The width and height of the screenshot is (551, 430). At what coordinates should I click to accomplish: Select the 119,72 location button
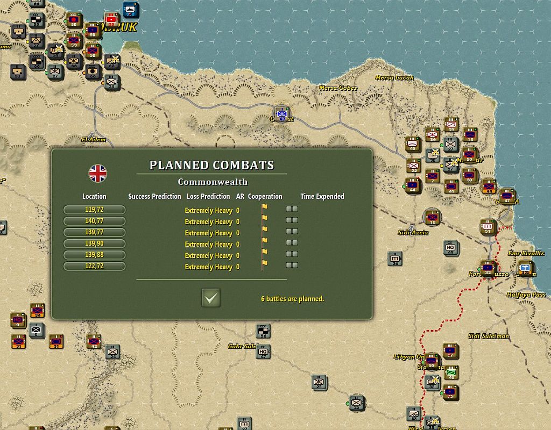pyautogui.click(x=94, y=210)
